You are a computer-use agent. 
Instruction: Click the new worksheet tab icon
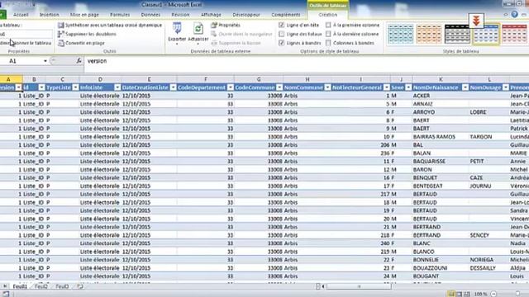80,286
